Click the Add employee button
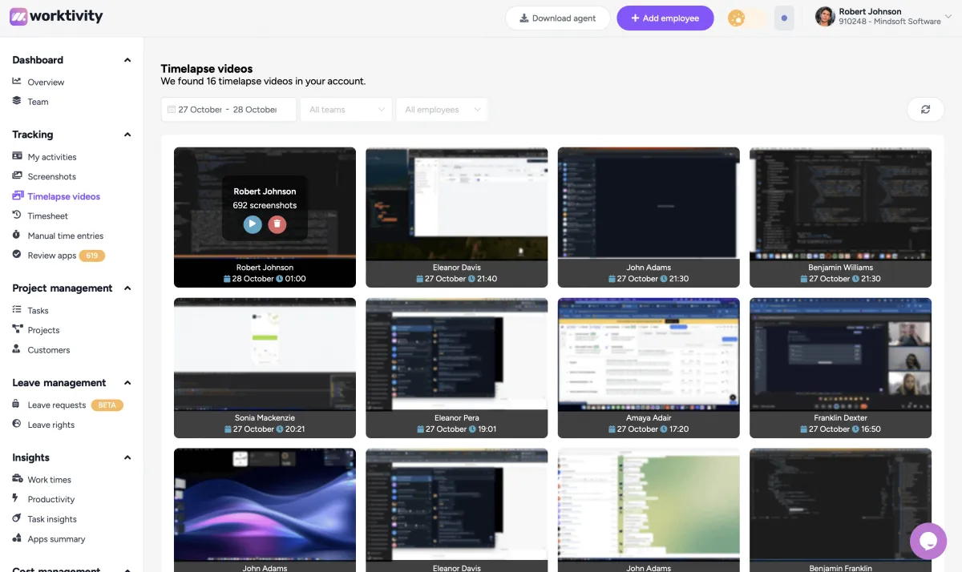962x572 pixels. point(665,18)
